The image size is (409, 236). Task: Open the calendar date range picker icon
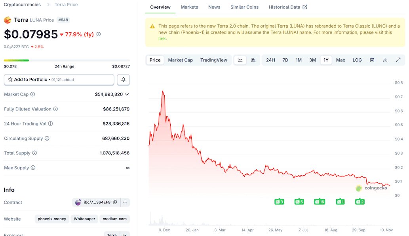click(372, 60)
